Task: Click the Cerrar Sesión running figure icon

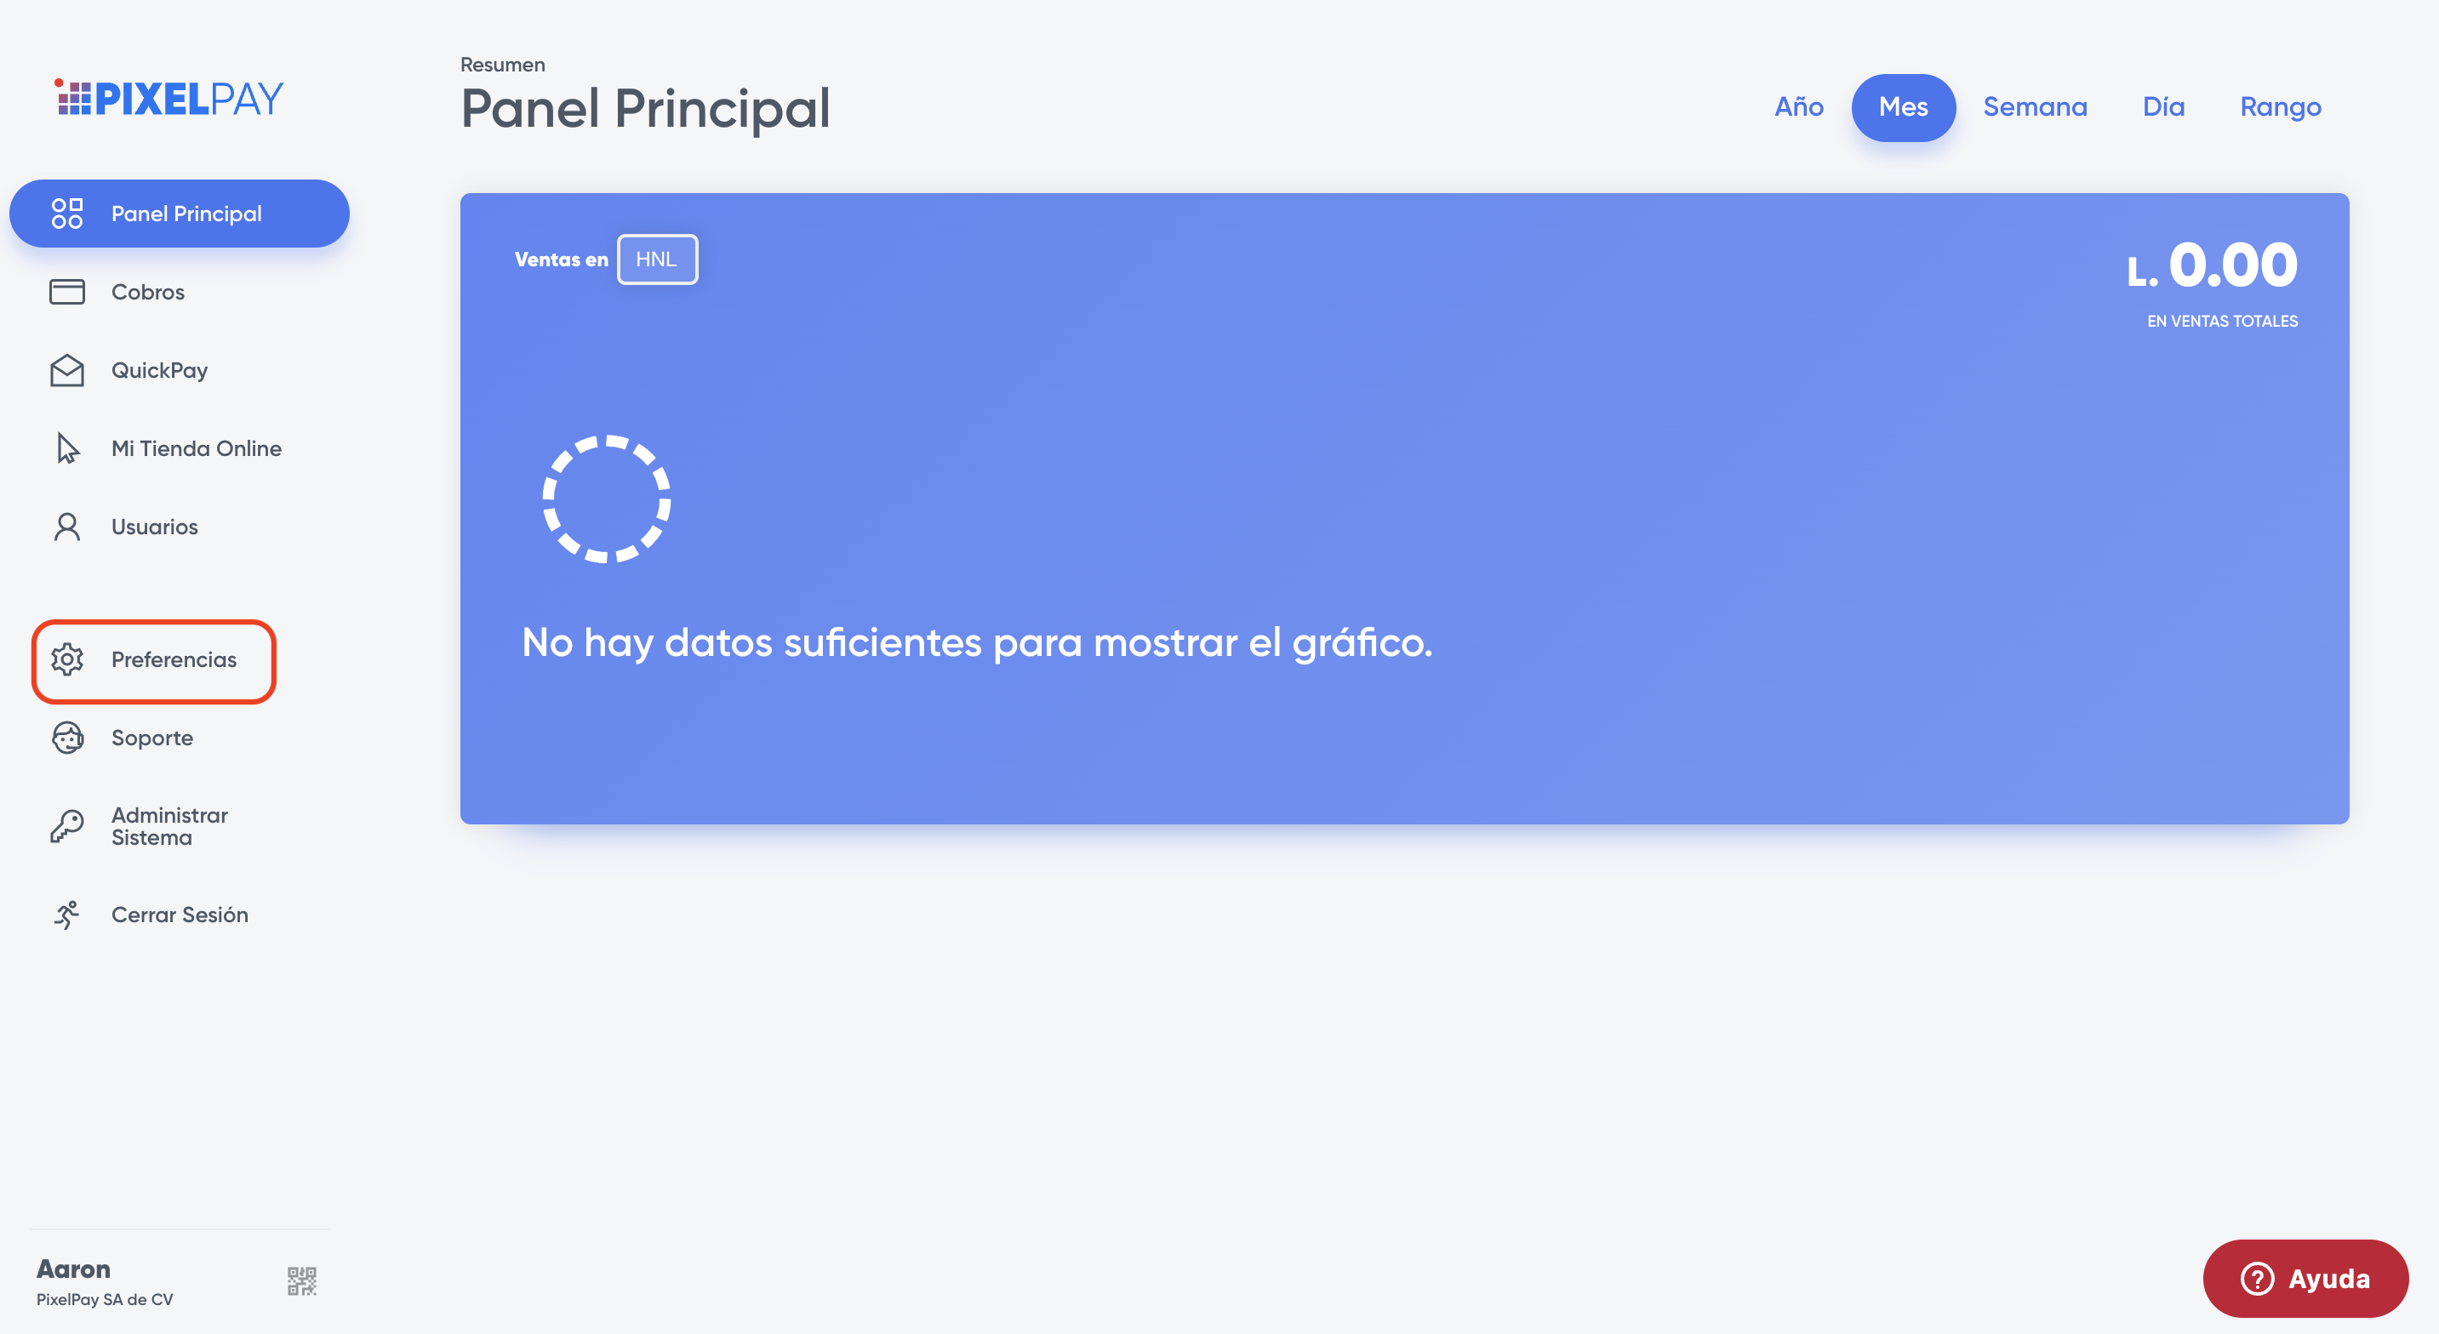Action: 67,915
